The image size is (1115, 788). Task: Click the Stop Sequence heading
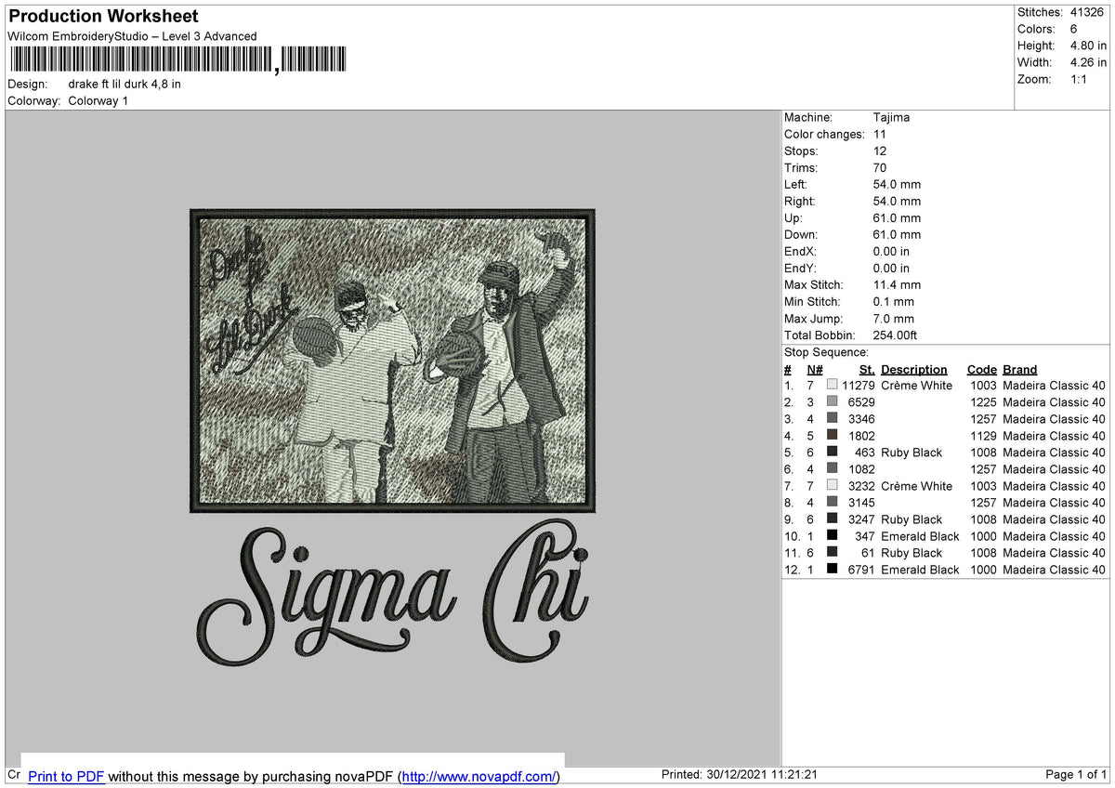[x=826, y=352]
